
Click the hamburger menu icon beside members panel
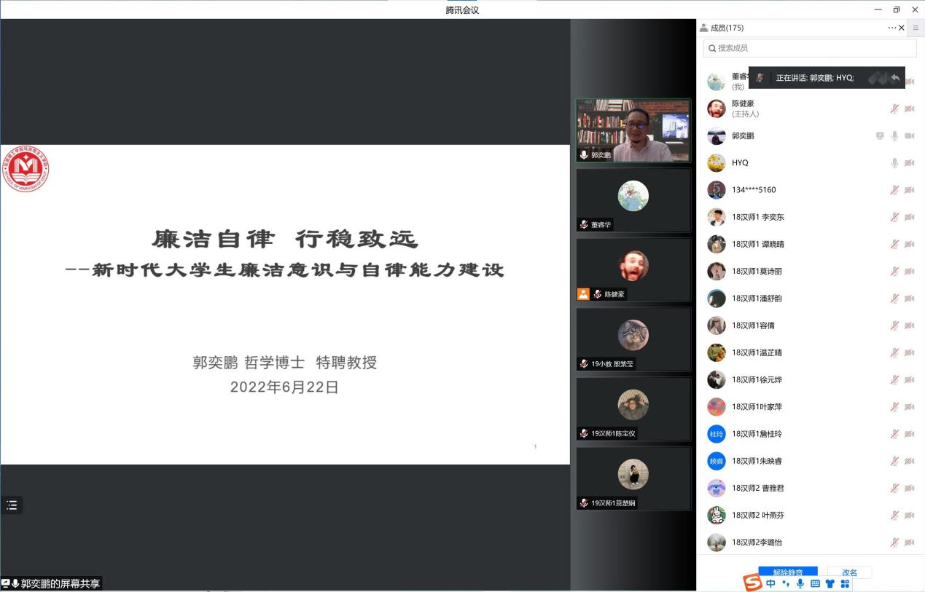point(916,28)
